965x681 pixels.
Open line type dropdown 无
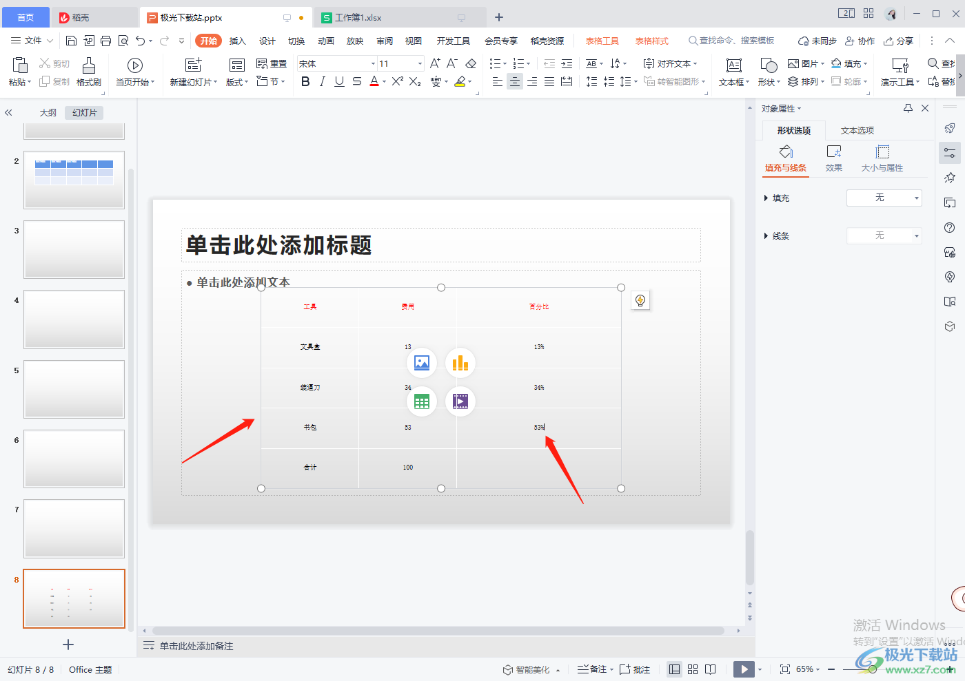click(x=884, y=235)
